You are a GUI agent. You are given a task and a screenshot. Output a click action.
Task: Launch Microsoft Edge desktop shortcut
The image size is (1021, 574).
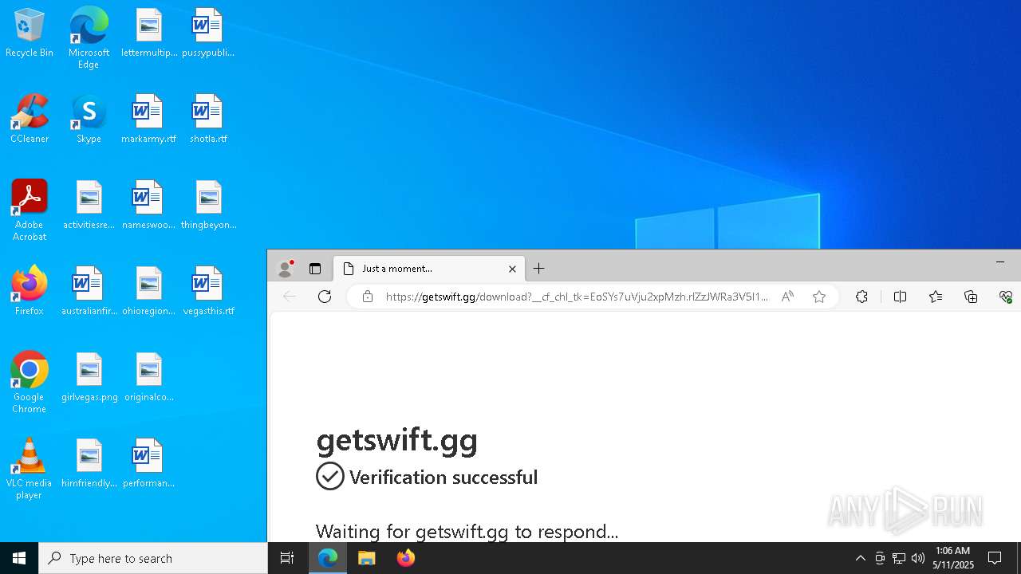(x=89, y=38)
